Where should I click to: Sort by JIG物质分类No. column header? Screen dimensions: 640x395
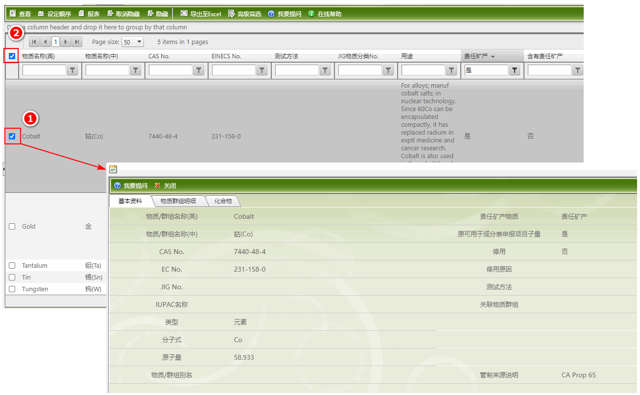coord(358,56)
